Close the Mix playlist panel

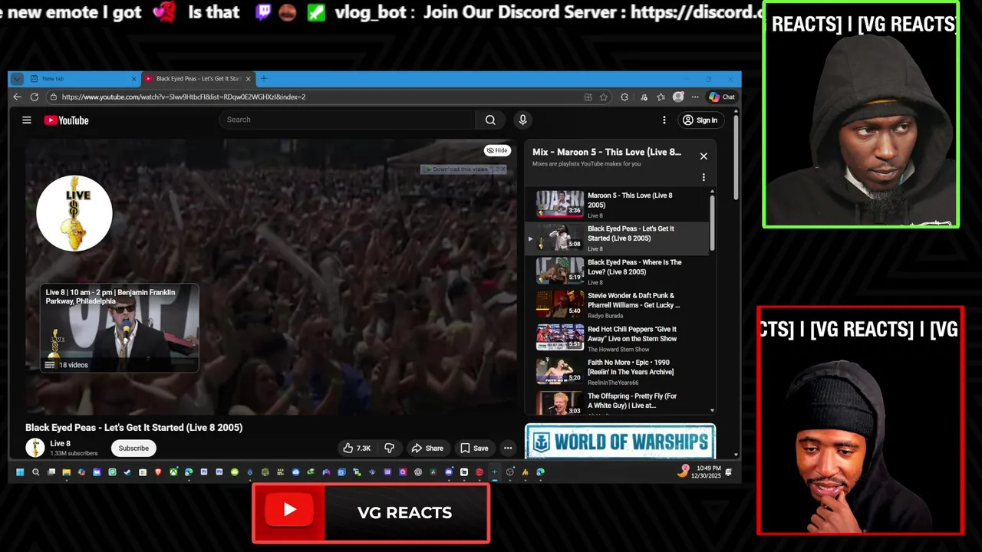coord(704,156)
